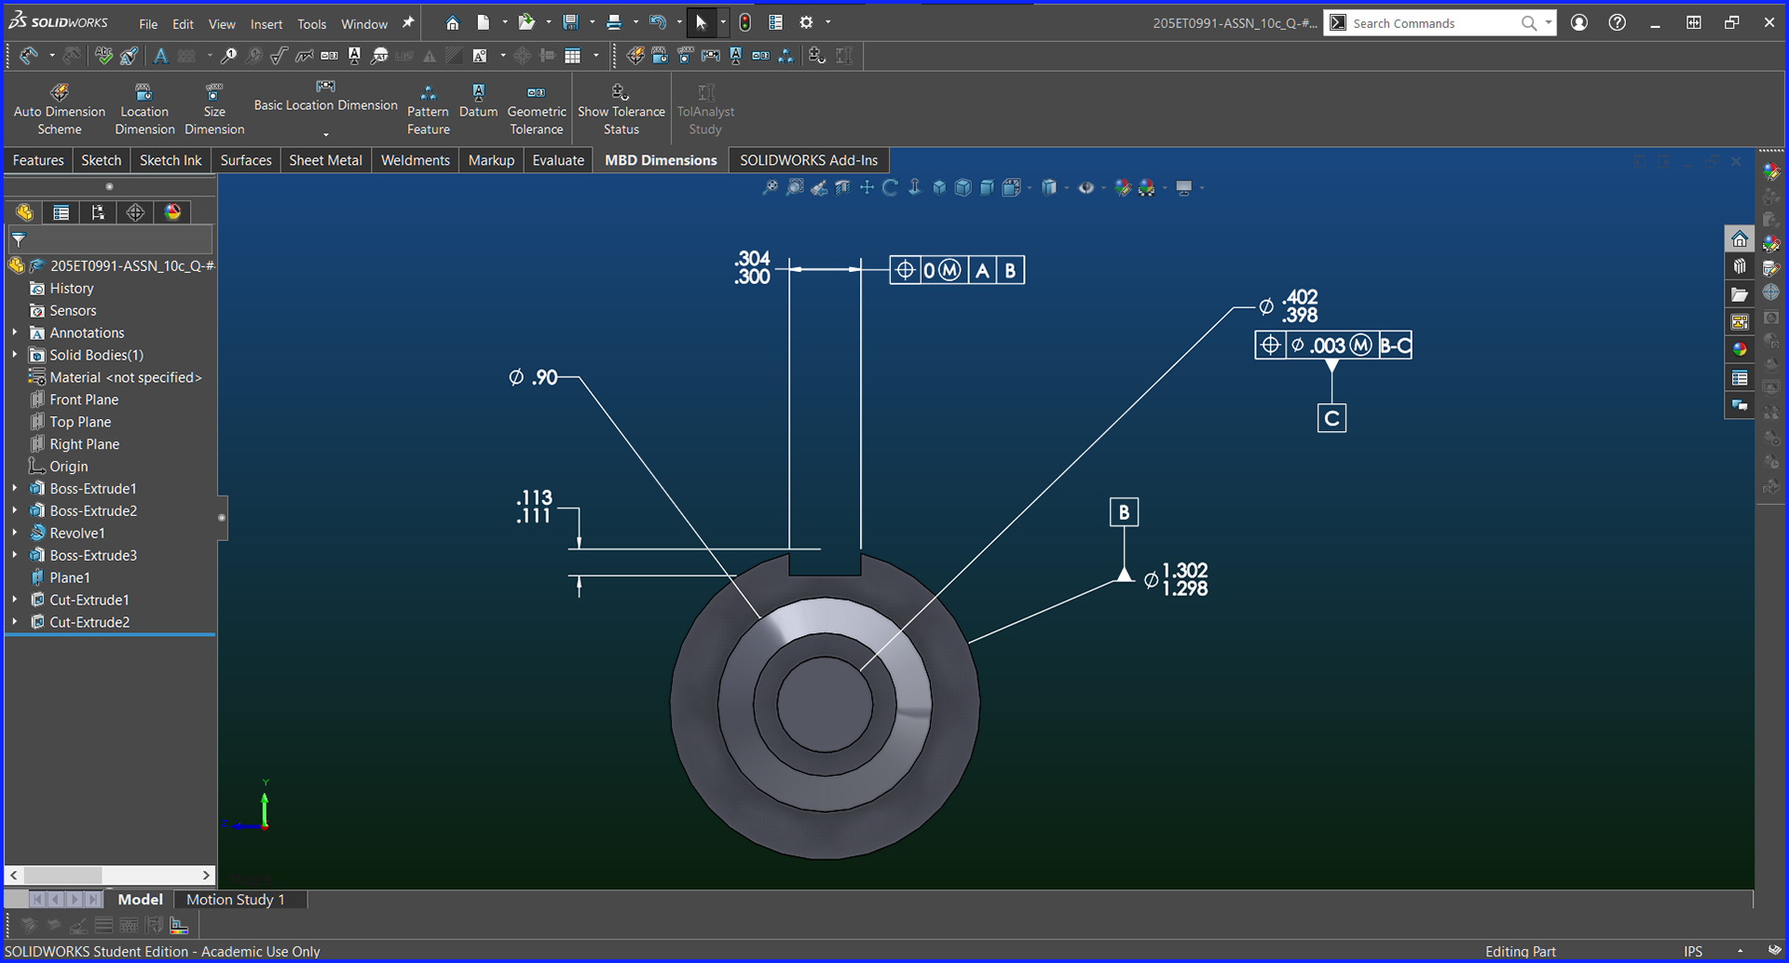Open Search Commands dropdown arrow
Screen dimensions: 1789x963
[1548, 22]
